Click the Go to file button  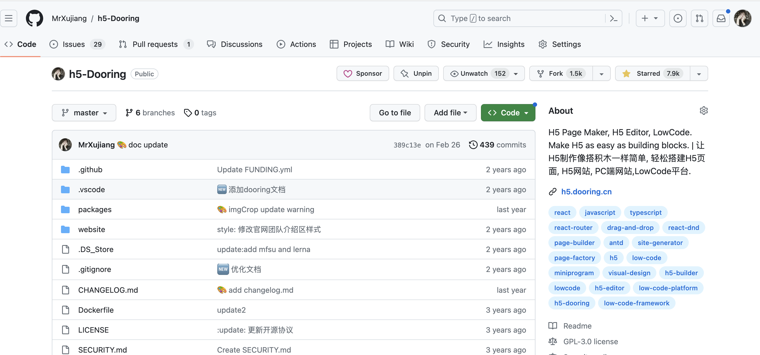(x=395, y=113)
